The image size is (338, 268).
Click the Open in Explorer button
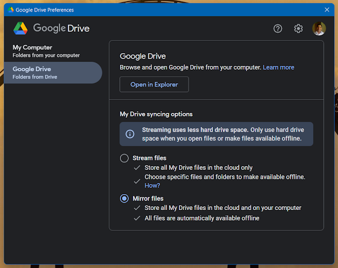[154, 84]
